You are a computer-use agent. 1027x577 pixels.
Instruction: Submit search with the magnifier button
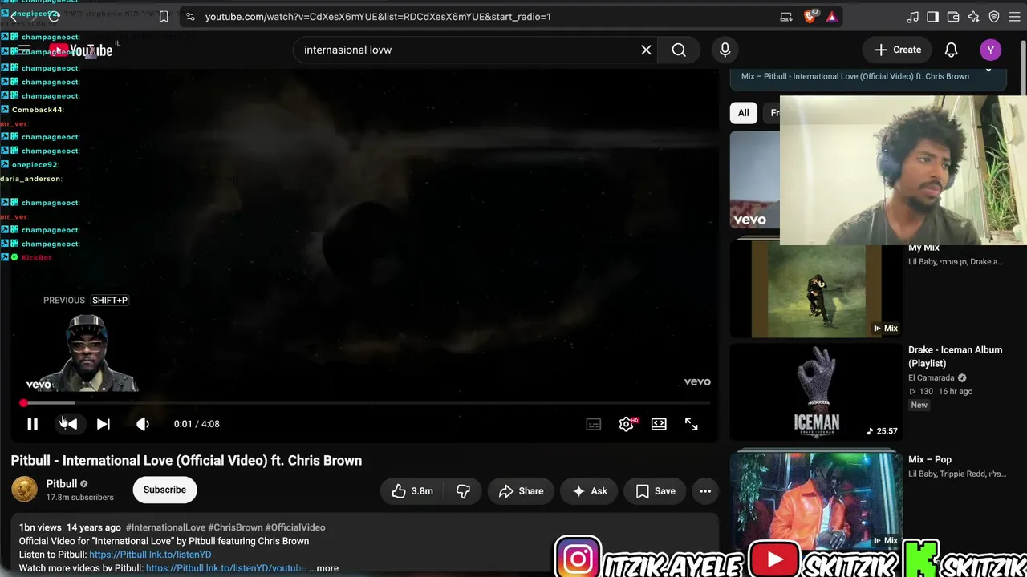point(679,50)
